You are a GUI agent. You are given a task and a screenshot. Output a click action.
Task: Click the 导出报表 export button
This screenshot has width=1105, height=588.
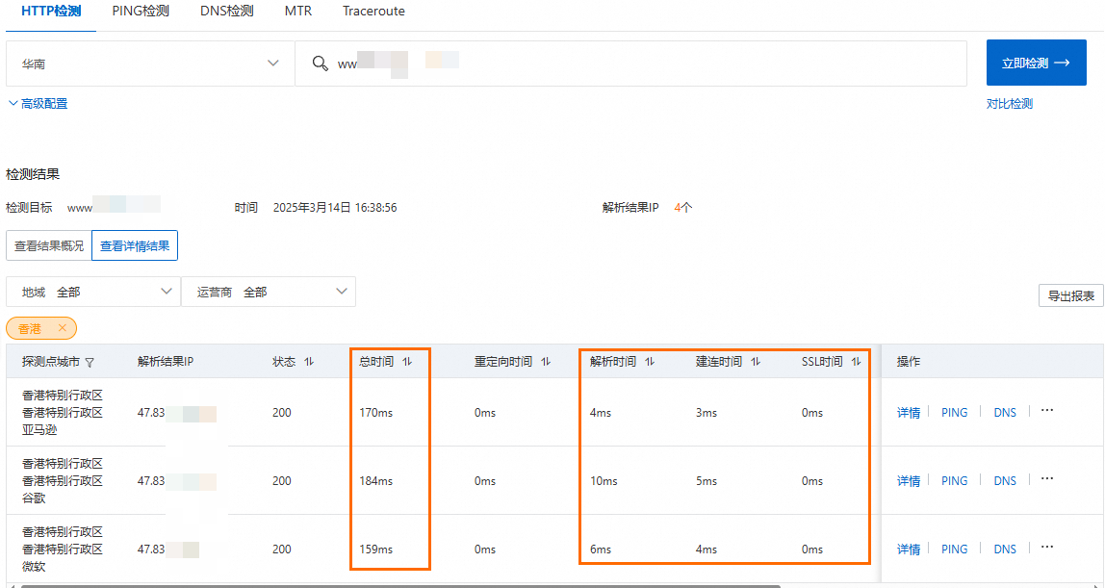[x=1070, y=295]
